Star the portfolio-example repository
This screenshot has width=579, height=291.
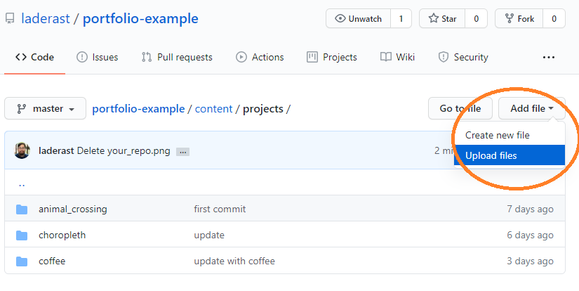tap(441, 19)
